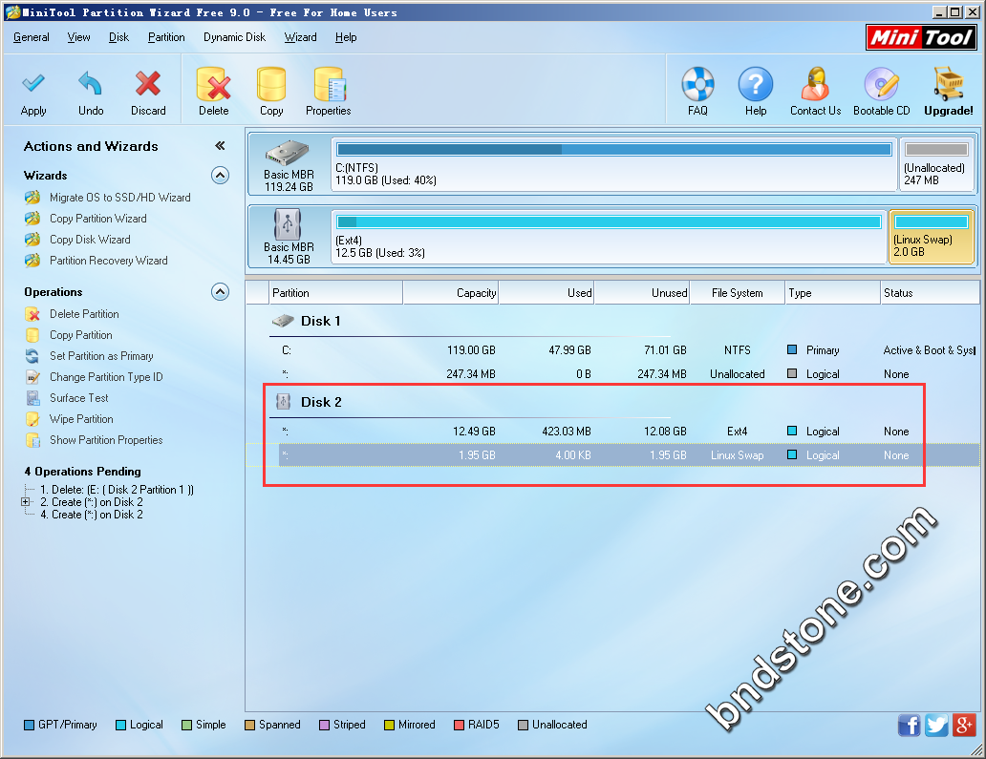This screenshot has height=759, width=986.
Task: Click the Contact Us icon
Action: (x=816, y=92)
